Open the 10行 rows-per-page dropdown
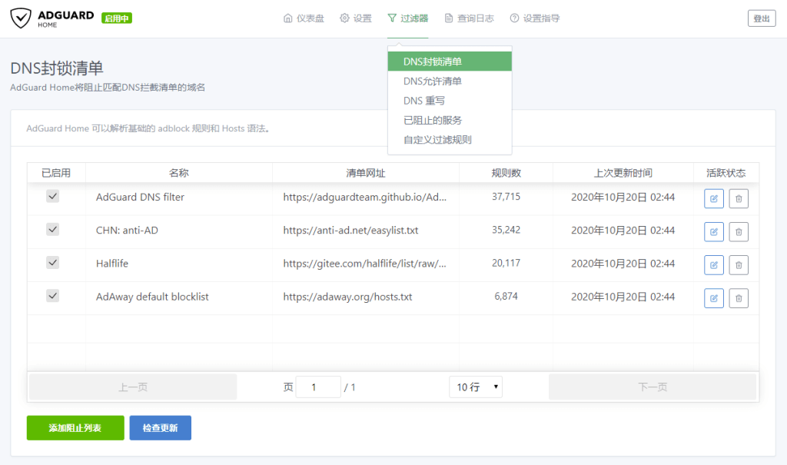 point(475,387)
